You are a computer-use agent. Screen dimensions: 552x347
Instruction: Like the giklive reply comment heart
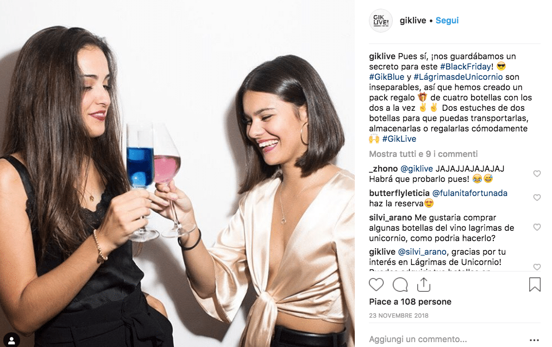click(x=536, y=267)
